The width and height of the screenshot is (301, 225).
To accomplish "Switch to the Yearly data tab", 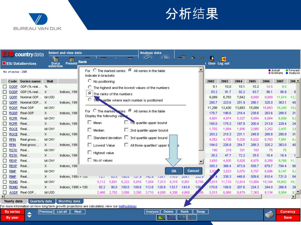I will tap(14, 201).
